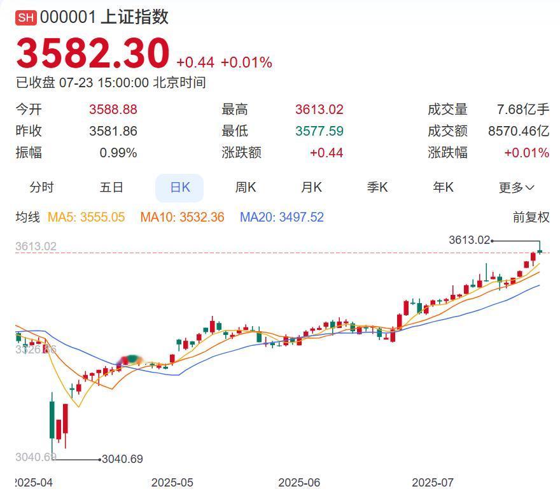Click the 最高 value 3613.02
Image resolution: width=560 pixels, height=491 pixels.
[x=319, y=110]
